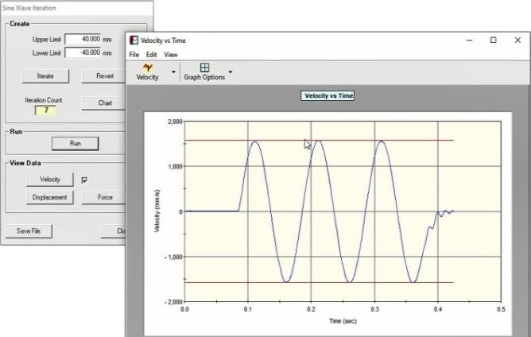Click the Velocity waveform toolbar icon
The width and height of the screenshot is (531, 337).
point(148,68)
